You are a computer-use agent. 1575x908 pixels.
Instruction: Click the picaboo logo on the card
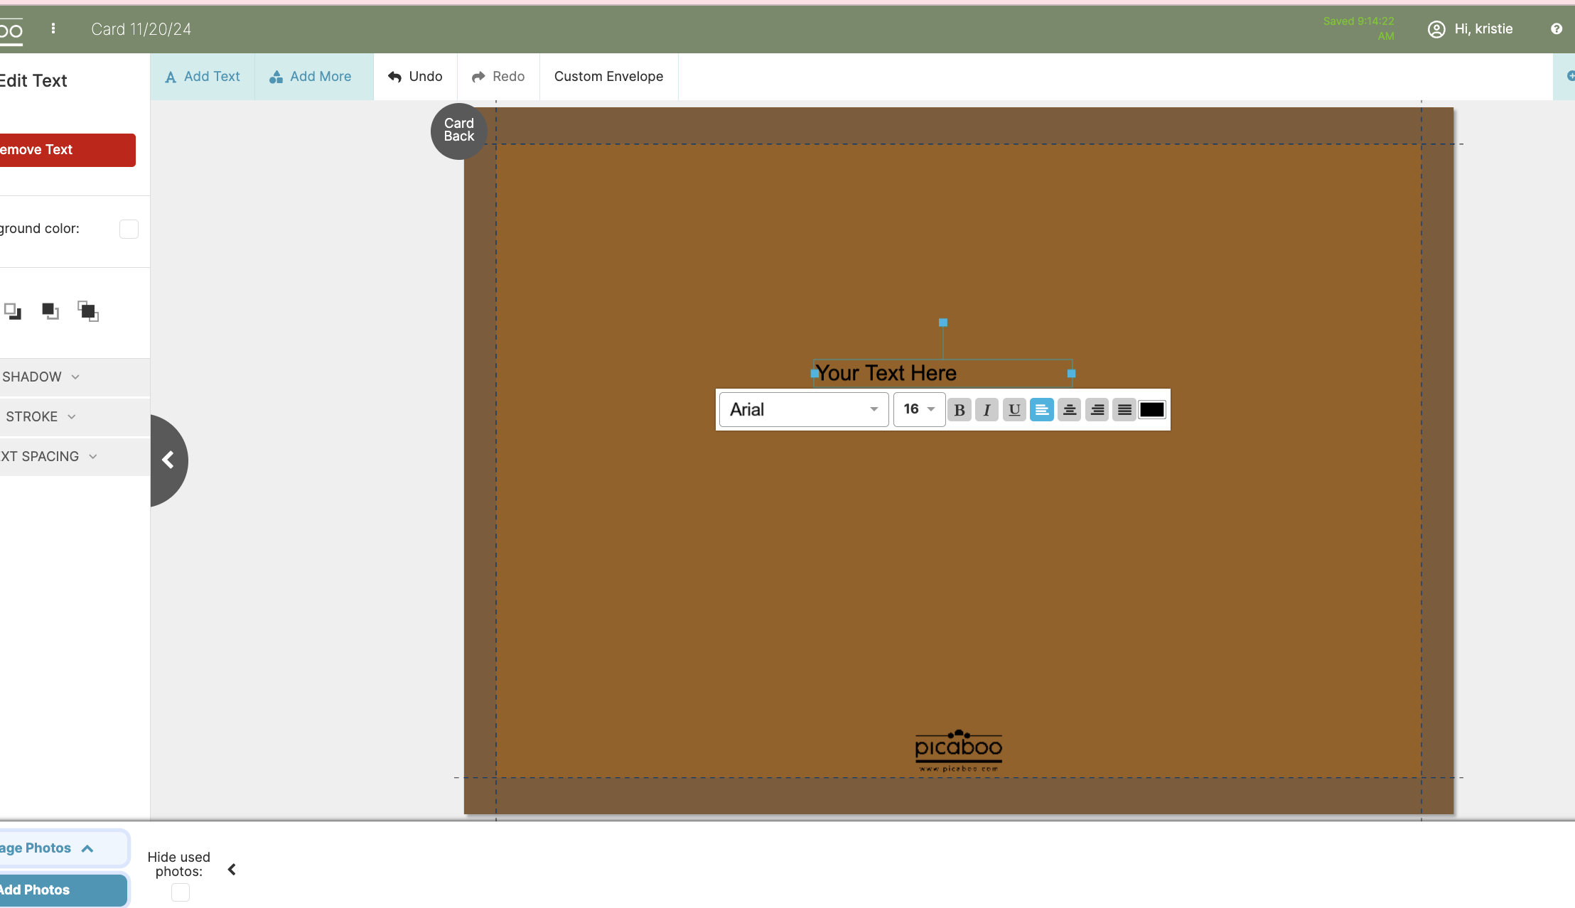click(958, 750)
